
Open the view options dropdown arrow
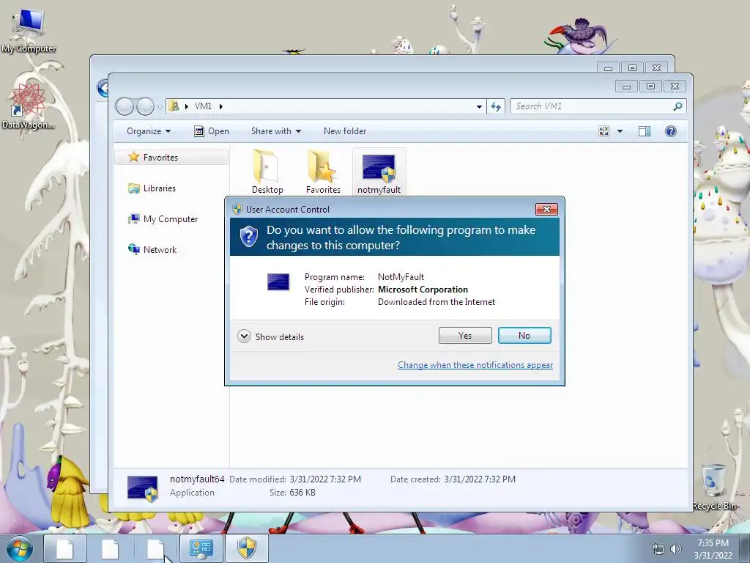click(x=620, y=131)
